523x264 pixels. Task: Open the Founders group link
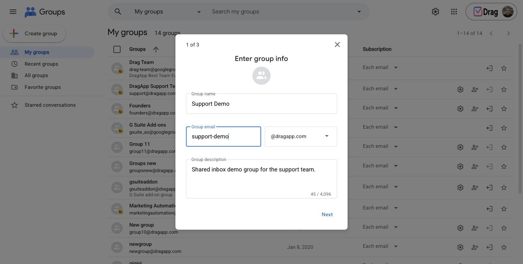tap(140, 106)
